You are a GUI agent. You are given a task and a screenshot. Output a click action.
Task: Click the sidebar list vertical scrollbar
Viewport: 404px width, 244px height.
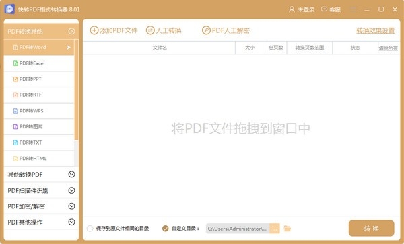pyautogui.click(x=76, y=89)
